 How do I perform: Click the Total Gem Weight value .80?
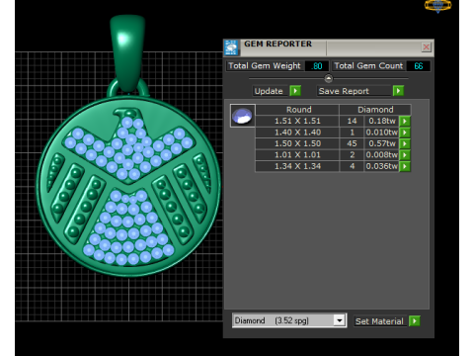coord(317,66)
